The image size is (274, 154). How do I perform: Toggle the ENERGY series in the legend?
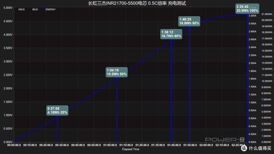click(49, 9)
